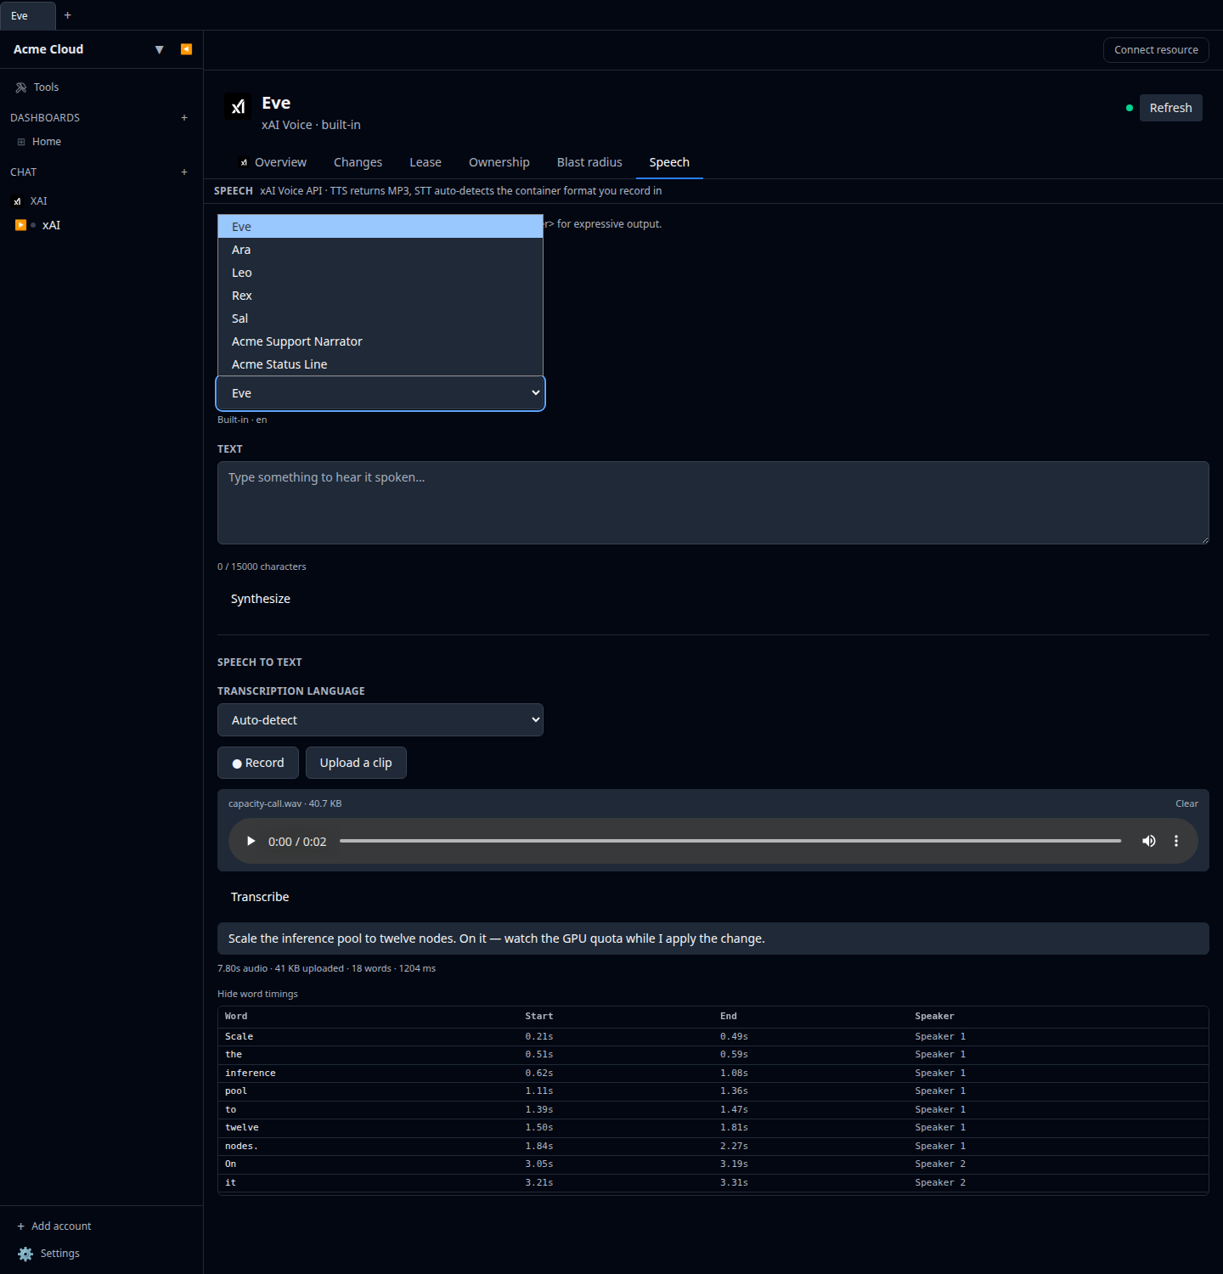Image resolution: width=1223 pixels, height=1274 pixels.
Task: Open the Auto-detect transcription language dropdown
Action: [x=380, y=720]
